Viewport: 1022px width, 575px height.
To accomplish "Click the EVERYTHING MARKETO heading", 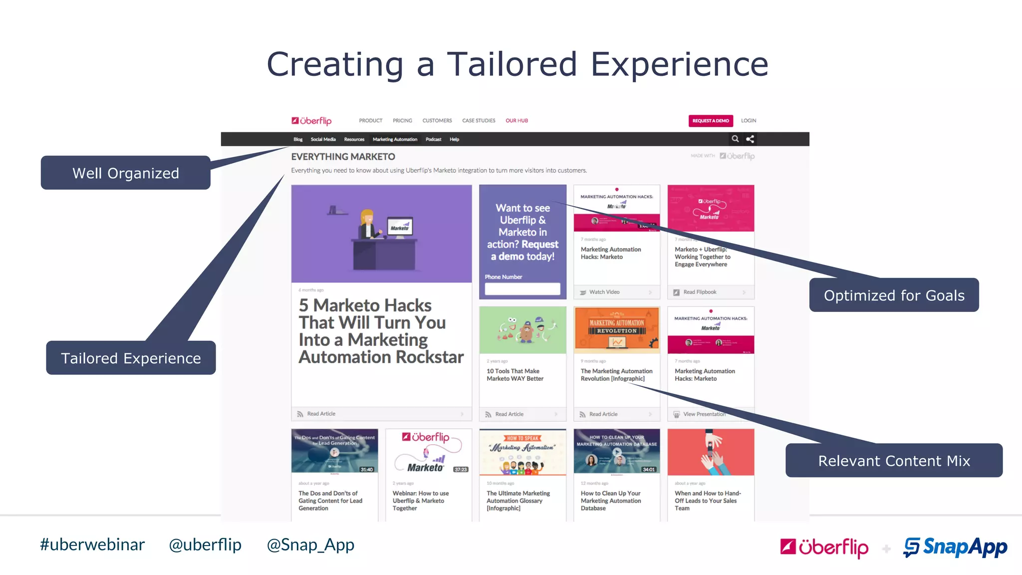I will pos(343,157).
